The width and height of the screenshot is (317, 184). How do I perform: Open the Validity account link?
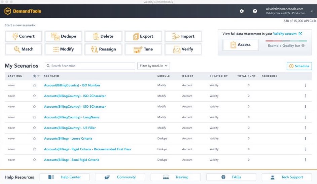[285, 34]
